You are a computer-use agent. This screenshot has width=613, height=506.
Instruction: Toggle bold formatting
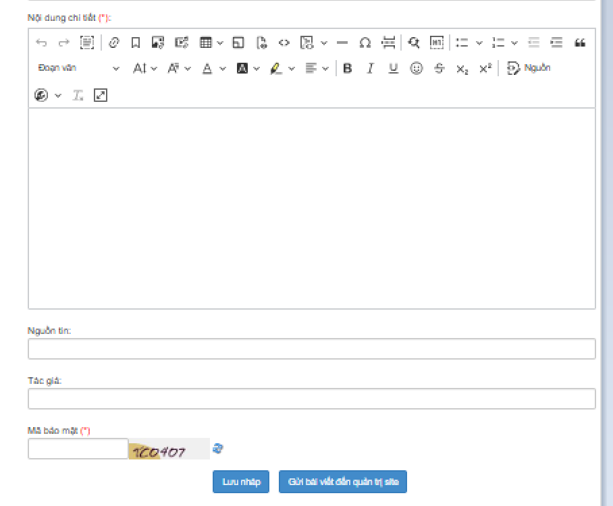[x=347, y=68]
